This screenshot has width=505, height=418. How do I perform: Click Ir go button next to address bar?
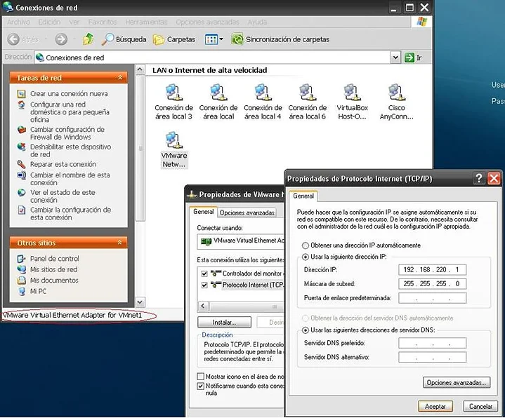tap(413, 58)
